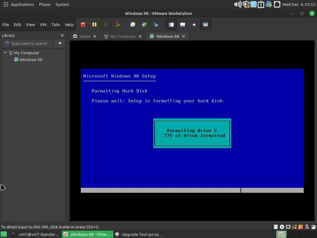Open the Upgrade Tool taskbar item
This screenshot has height=238, width=317.
tap(139, 234)
